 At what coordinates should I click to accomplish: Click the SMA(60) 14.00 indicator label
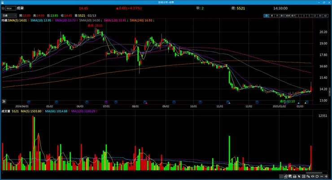coord(90,20)
